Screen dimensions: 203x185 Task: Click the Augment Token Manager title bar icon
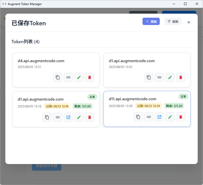[x=4, y=4]
